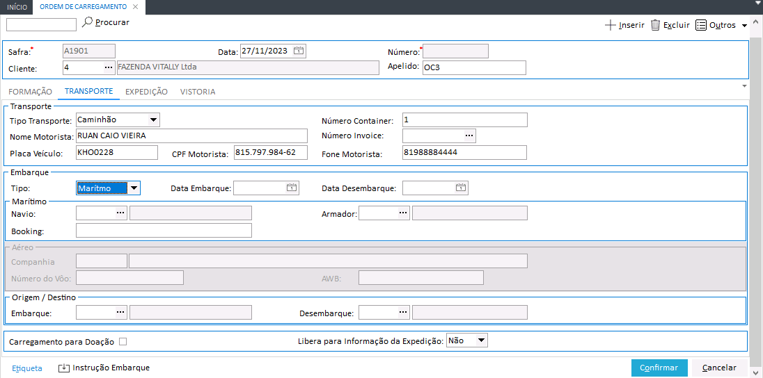Expand Embarque Tipo dropdown showing Marítimo
The height and width of the screenshot is (378, 763).
tap(134, 188)
